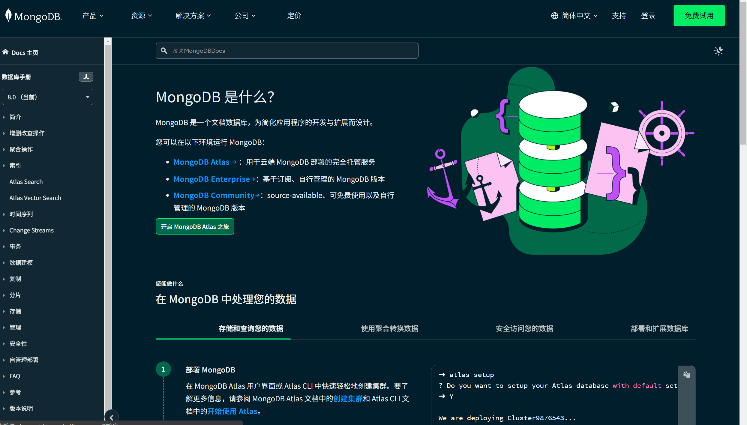Collapse the sidebar with the chevron button
The image size is (747, 425).
pyautogui.click(x=111, y=417)
